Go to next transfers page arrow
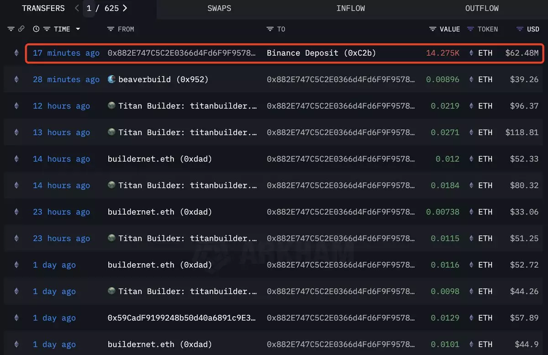Screen dimensions: 548x355 tap(125, 8)
